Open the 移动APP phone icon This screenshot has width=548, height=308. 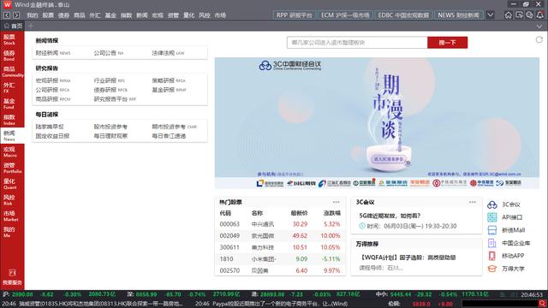pyautogui.click(x=492, y=256)
